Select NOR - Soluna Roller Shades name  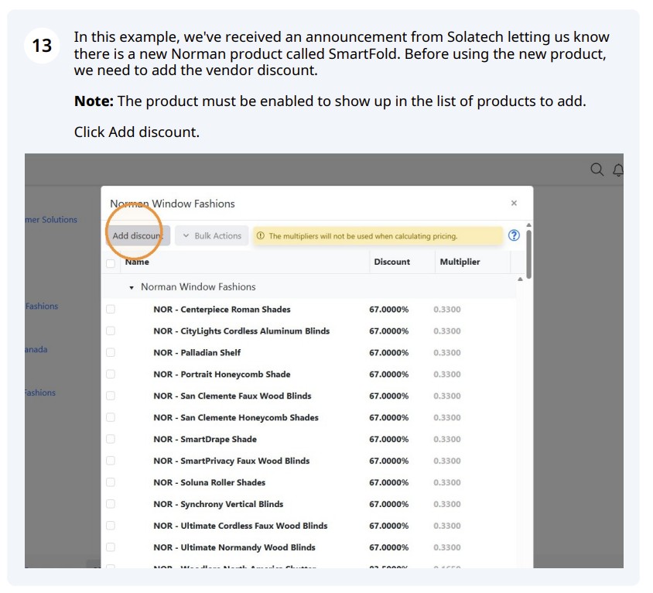point(210,482)
